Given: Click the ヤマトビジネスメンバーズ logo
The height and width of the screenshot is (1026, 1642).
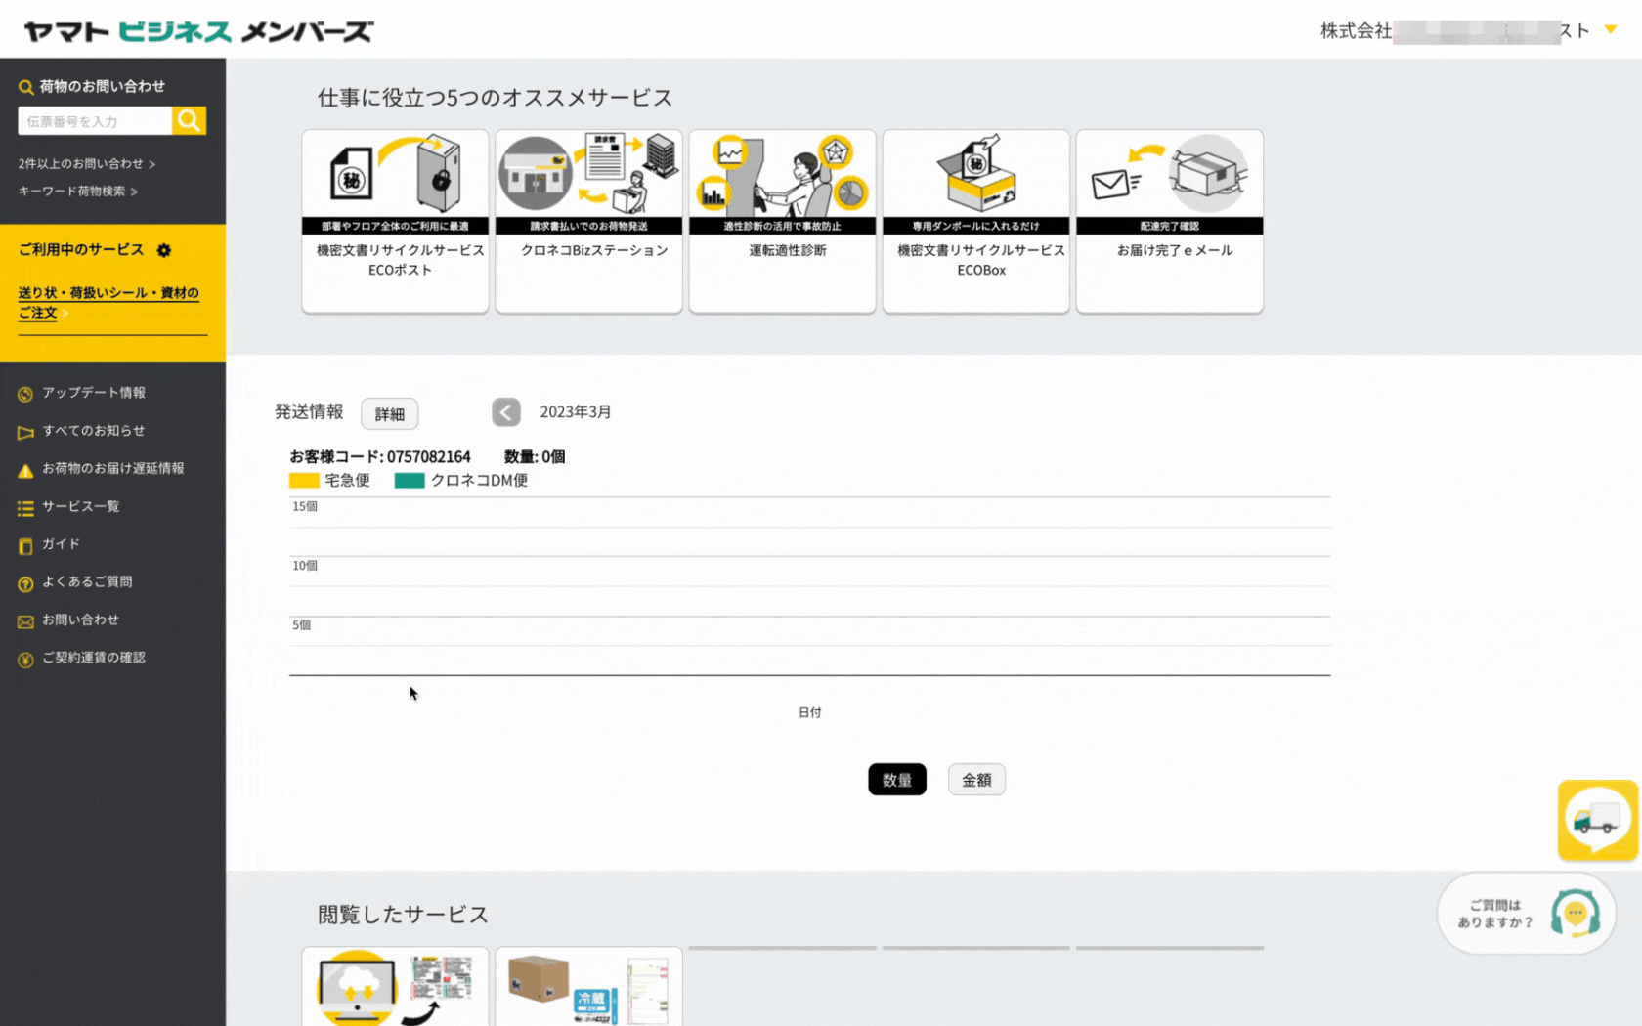Looking at the screenshot, I should click(198, 31).
